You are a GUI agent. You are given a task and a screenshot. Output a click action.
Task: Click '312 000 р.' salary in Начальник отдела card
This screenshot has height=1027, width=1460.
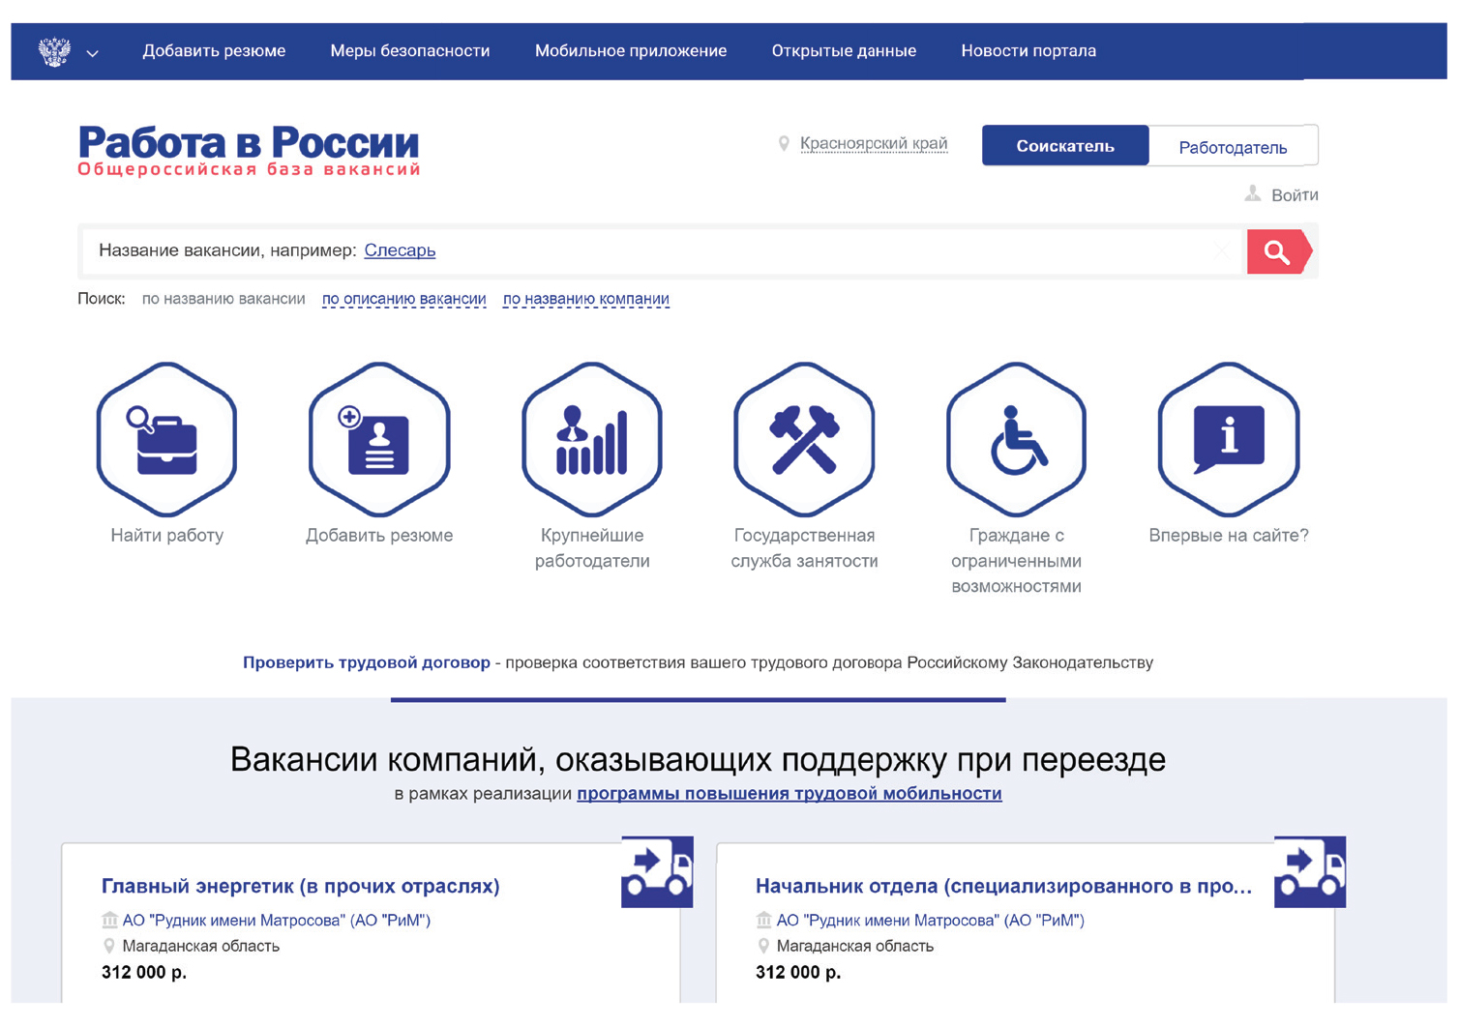point(798,973)
